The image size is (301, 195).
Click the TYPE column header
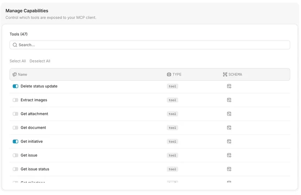click(177, 74)
